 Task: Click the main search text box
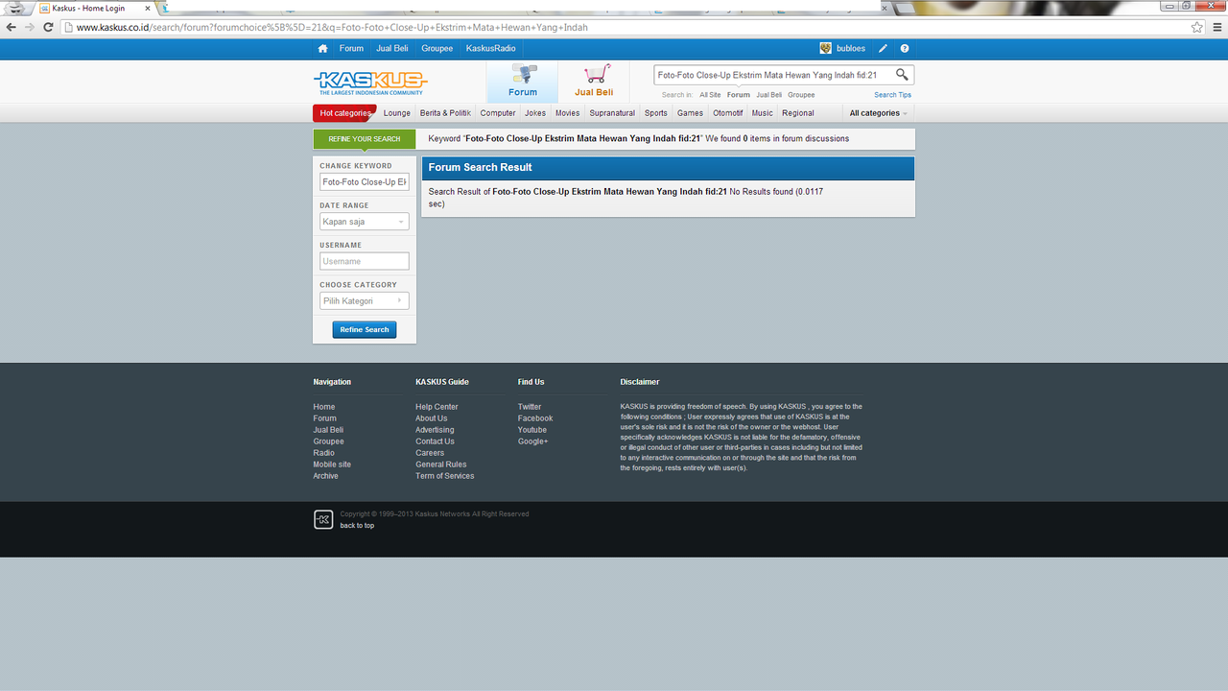772,75
